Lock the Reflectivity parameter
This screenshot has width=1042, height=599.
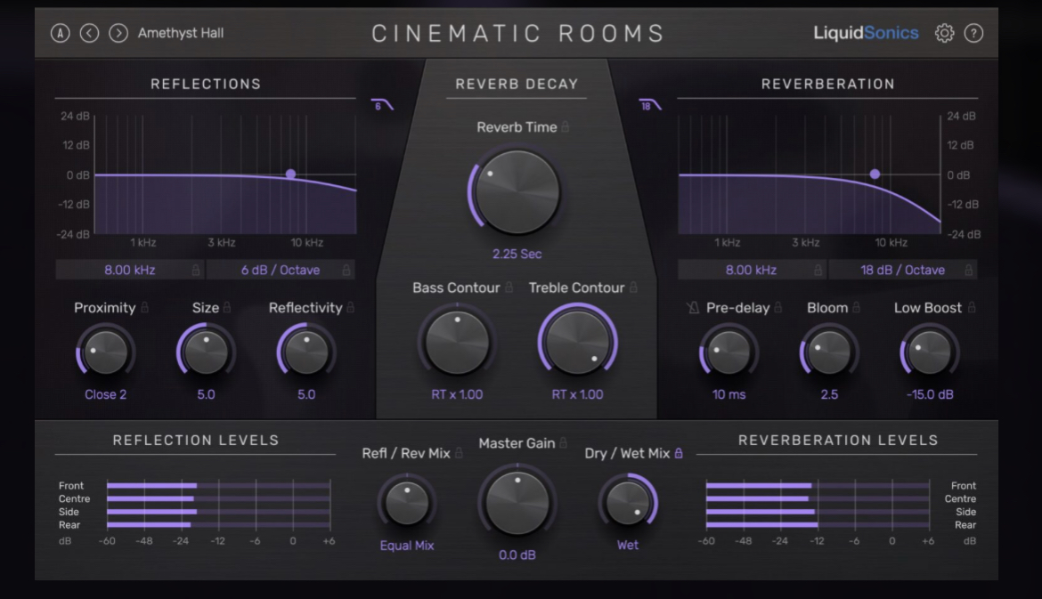coord(351,307)
